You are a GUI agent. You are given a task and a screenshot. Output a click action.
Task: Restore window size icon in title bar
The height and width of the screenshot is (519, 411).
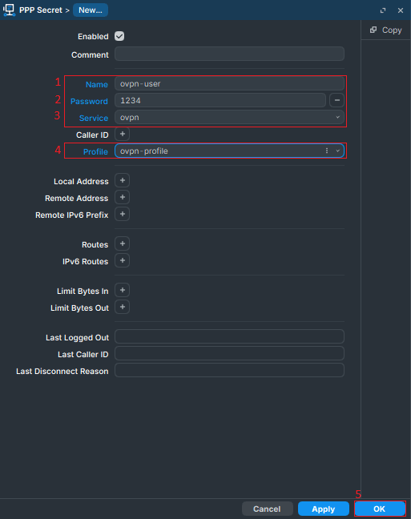point(383,10)
